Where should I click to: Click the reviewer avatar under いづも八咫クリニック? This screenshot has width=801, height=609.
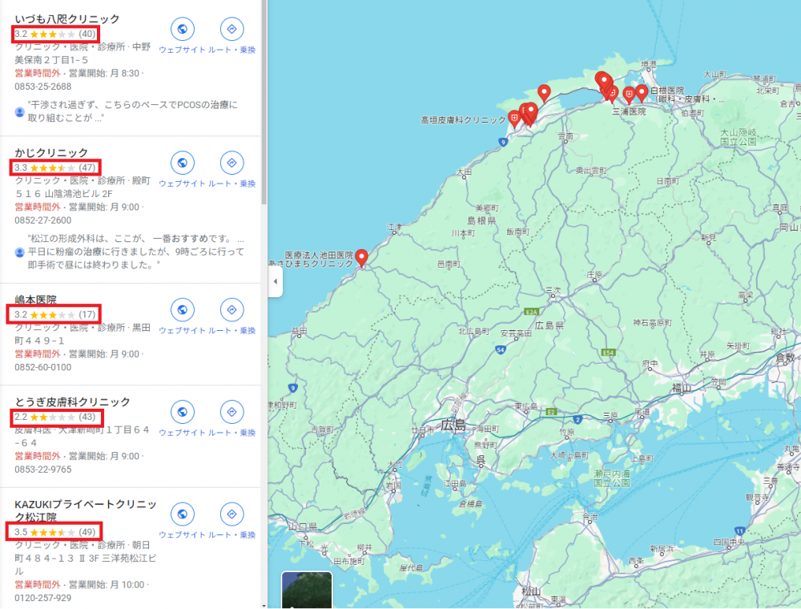tap(19, 112)
